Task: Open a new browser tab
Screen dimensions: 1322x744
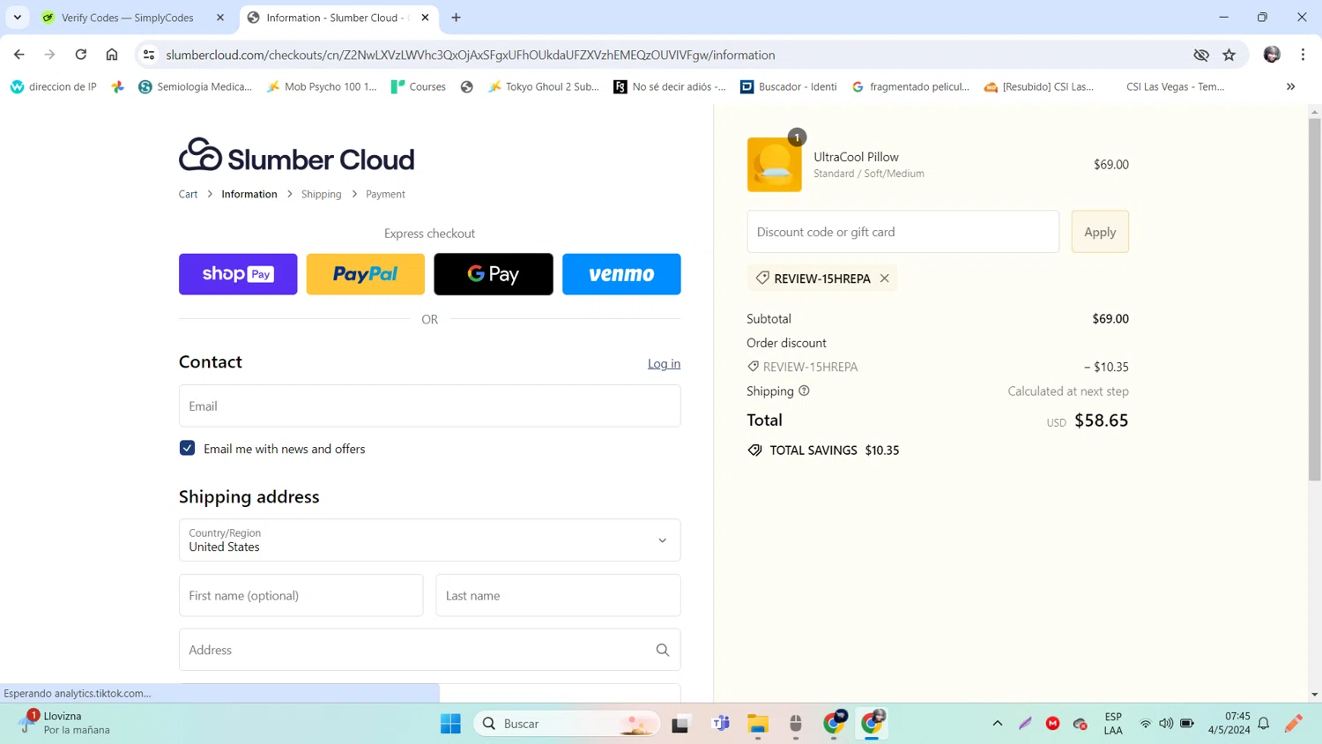Action: pos(456,18)
